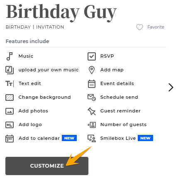Viewport: 178px width, 178px height.
Task: Click the Music note icon
Action: click(10, 56)
